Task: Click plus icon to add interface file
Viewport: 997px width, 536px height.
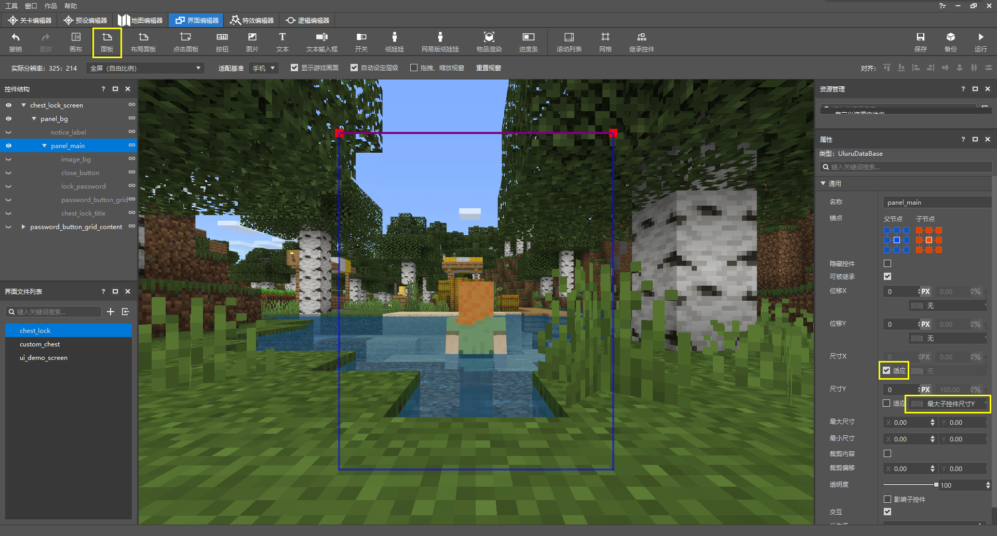Action: (111, 312)
